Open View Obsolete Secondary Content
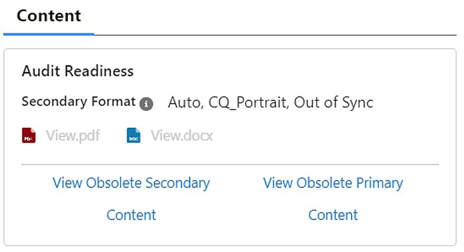Viewport: 464px width, 252px height. coord(131,199)
